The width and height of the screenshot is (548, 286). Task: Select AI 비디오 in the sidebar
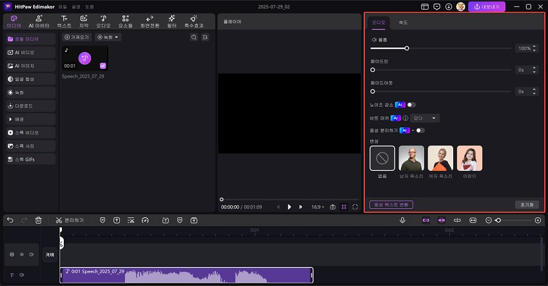pos(30,52)
